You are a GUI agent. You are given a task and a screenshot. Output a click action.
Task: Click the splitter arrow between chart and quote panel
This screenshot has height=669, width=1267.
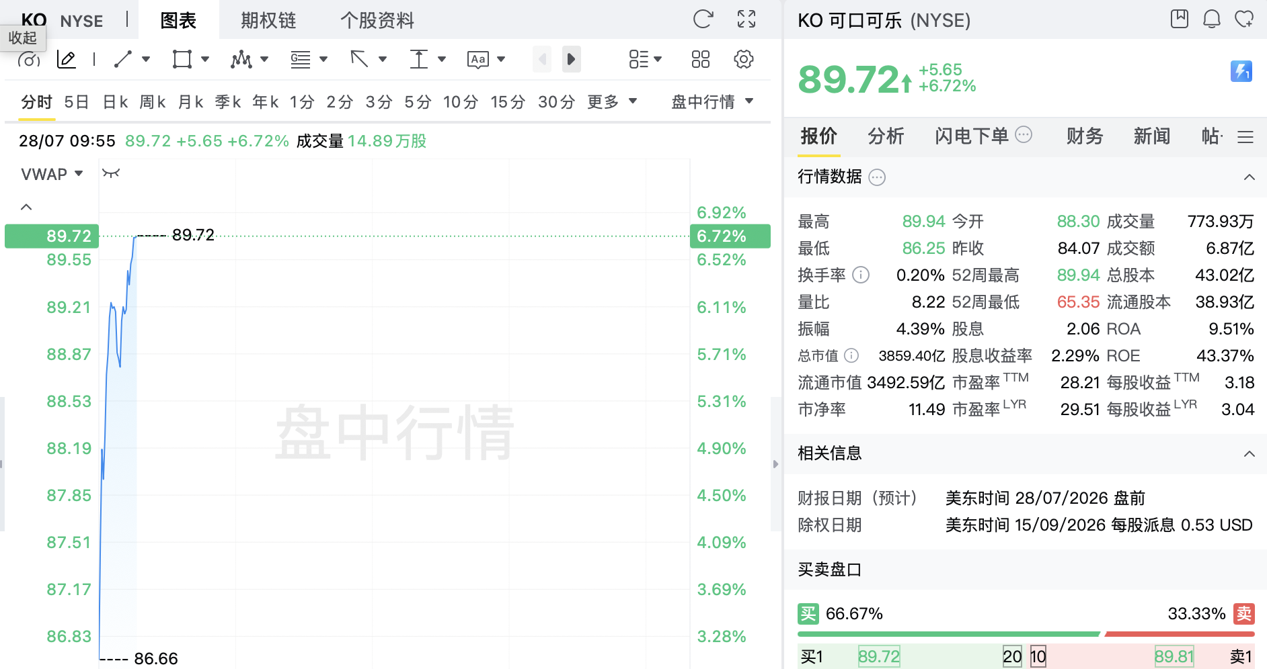775,464
